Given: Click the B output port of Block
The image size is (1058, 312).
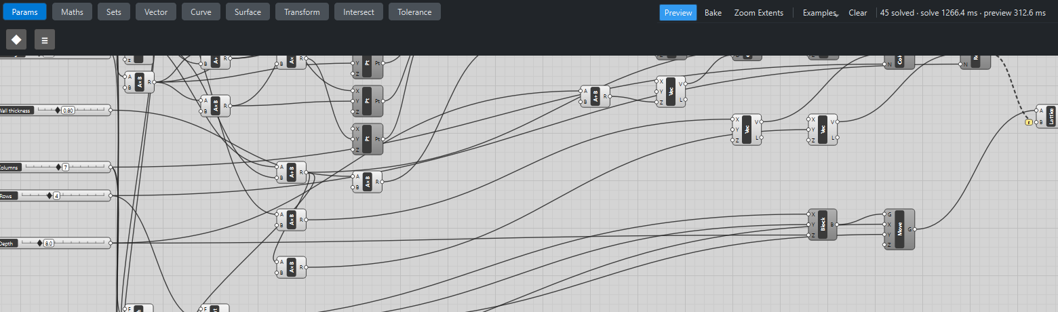Looking at the screenshot, I should (x=838, y=225).
